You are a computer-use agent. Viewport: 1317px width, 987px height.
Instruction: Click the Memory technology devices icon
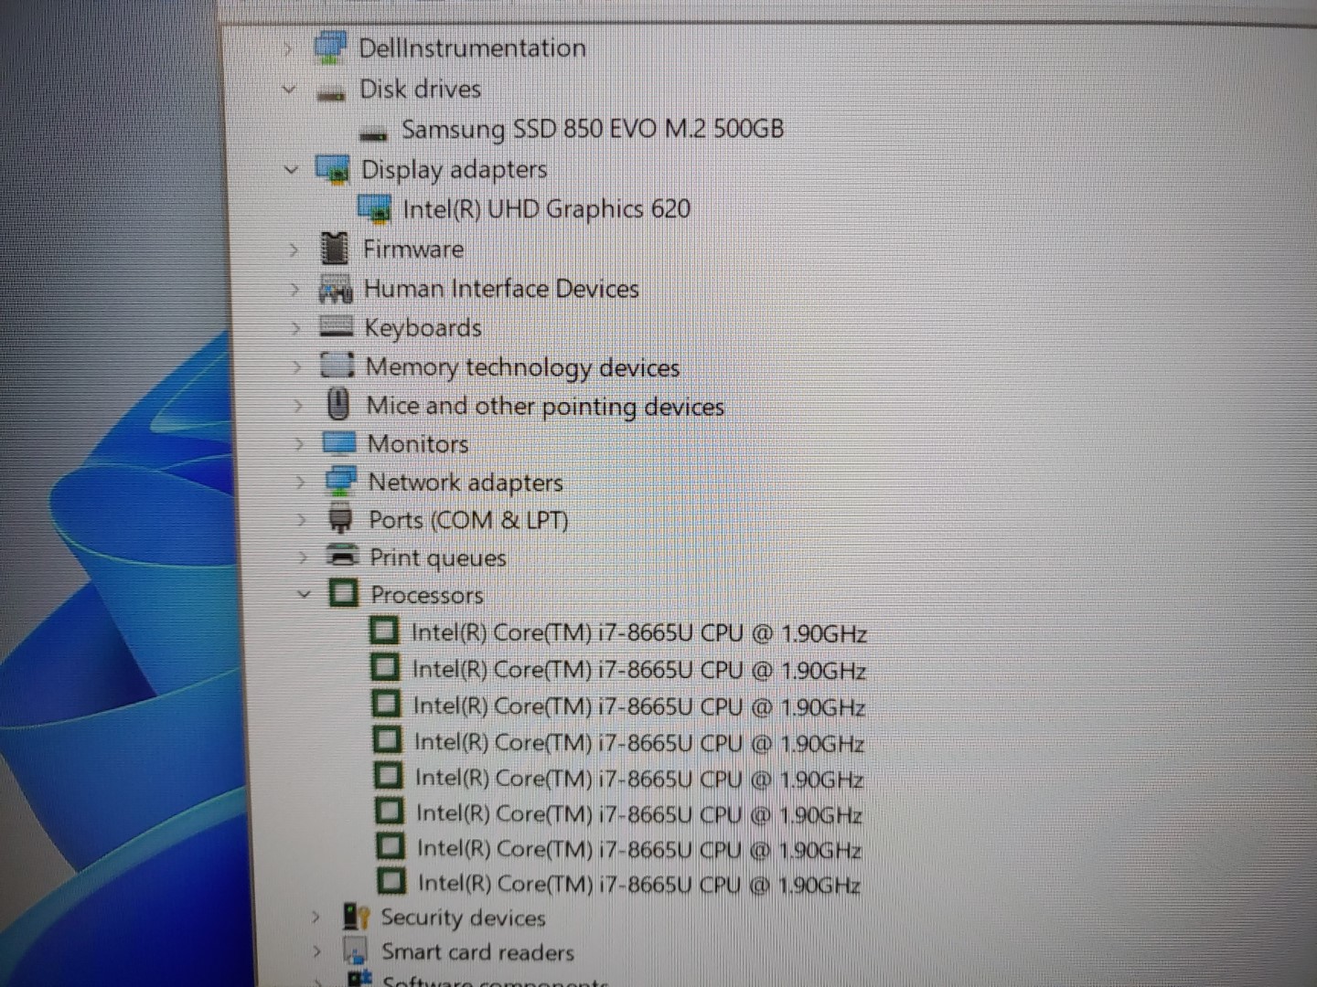(x=337, y=366)
